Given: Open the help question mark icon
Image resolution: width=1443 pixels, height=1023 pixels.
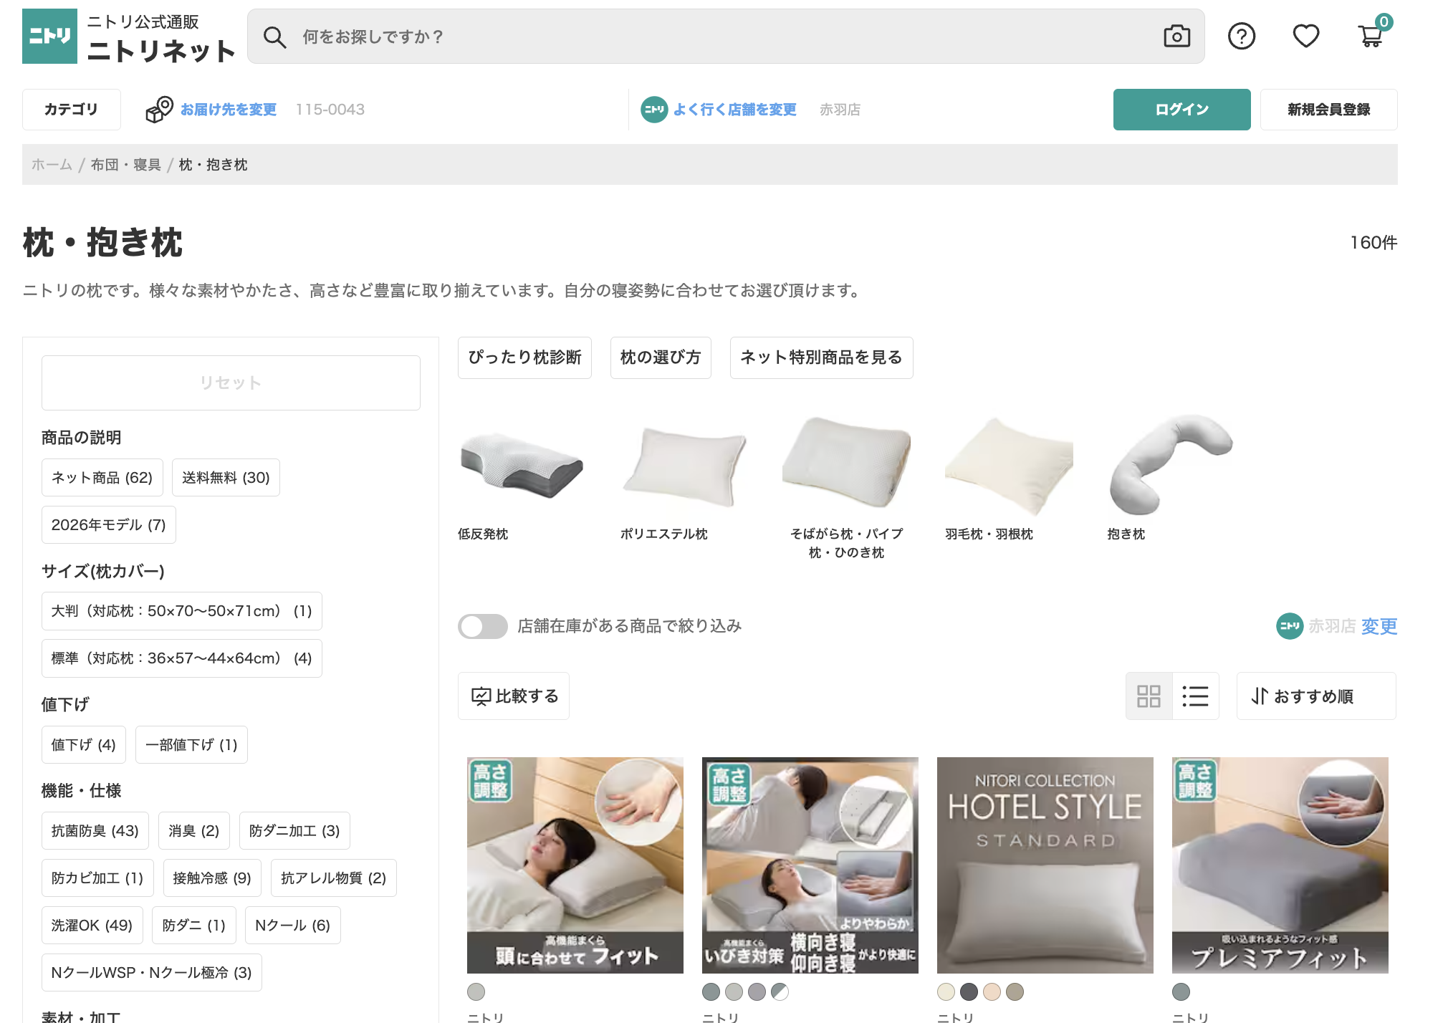Looking at the screenshot, I should (1242, 36).
